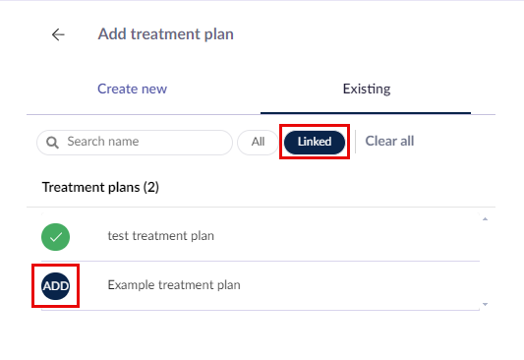Add the Example treatment plan
The image size is (524, 360).
pos(55,286)
